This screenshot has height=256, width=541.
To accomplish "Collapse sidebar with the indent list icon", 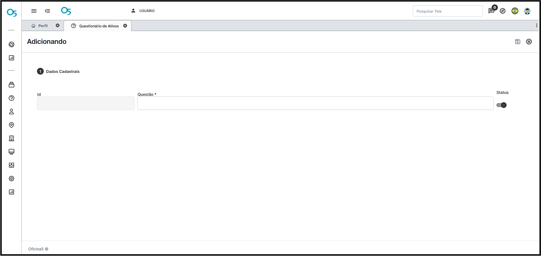I will (47, 11).
